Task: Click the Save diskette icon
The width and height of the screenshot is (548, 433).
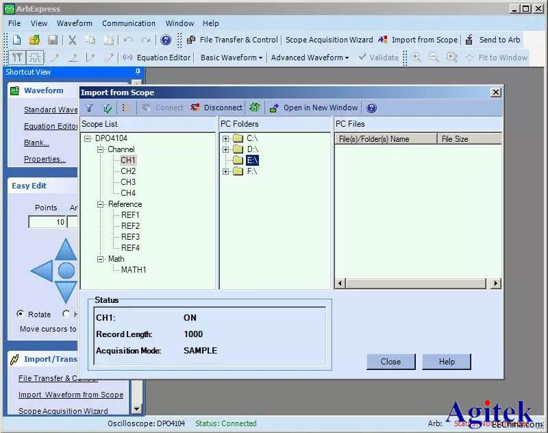Action: pos(53,40)
